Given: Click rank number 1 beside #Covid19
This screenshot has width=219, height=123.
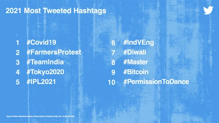Looking at the screenshot, I should point(17,43).
